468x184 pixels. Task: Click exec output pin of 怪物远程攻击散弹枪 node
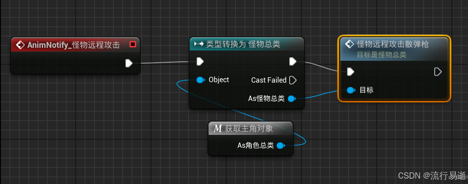[438, 72]
